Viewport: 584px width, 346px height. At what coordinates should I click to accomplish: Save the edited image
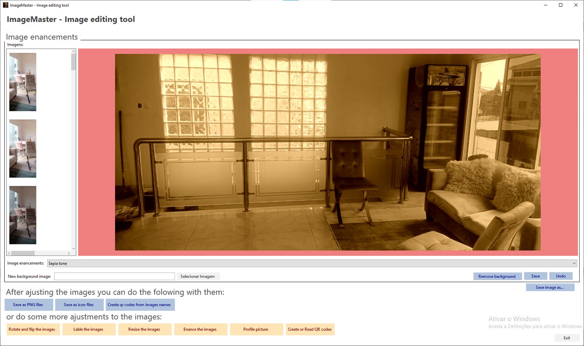(536, 276)
